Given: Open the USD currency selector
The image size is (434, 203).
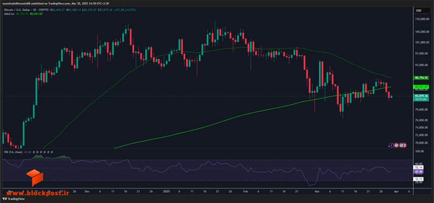Looking at the screenshot, I should (x=418, y=11).
